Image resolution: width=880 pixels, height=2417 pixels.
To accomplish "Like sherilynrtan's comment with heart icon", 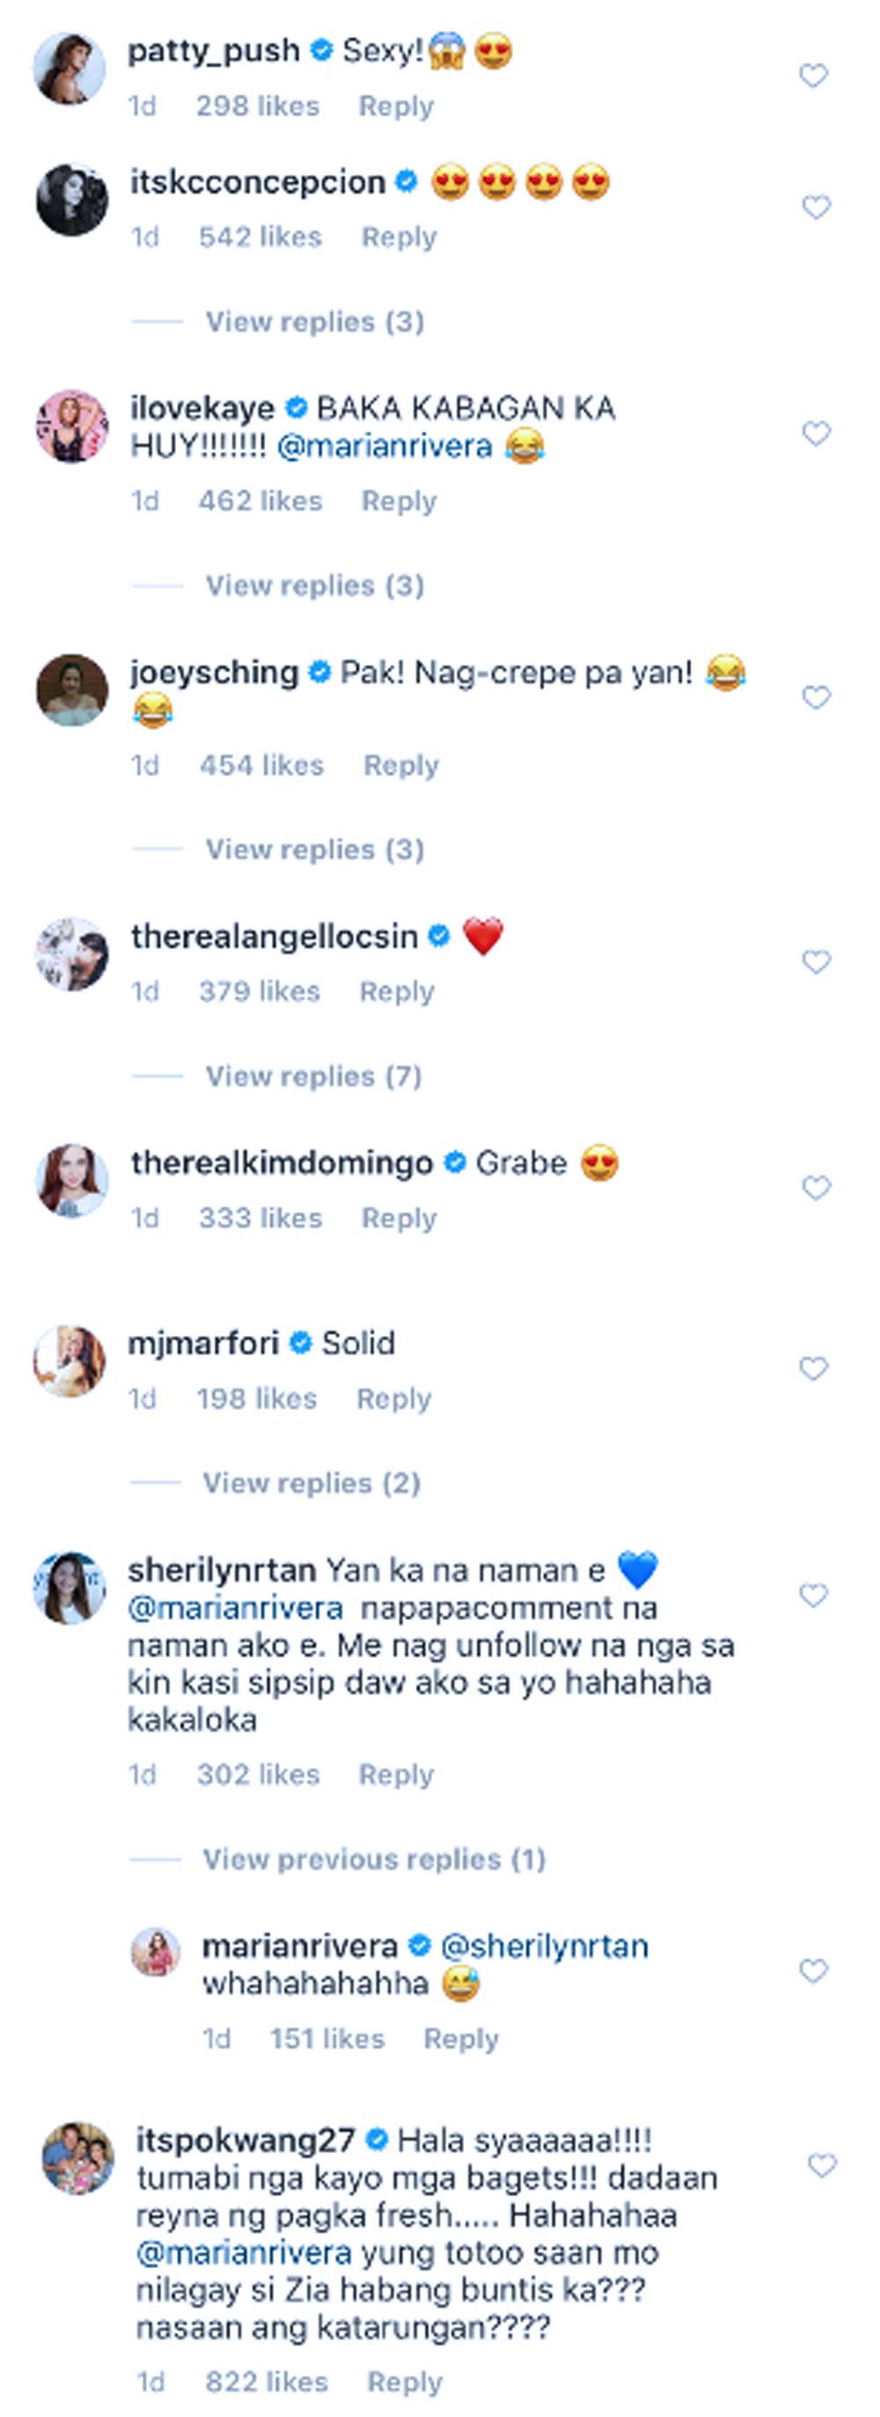I will tap(812, 1595).
